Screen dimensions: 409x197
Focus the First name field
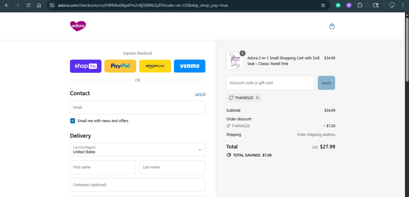(x=103, y=167)
